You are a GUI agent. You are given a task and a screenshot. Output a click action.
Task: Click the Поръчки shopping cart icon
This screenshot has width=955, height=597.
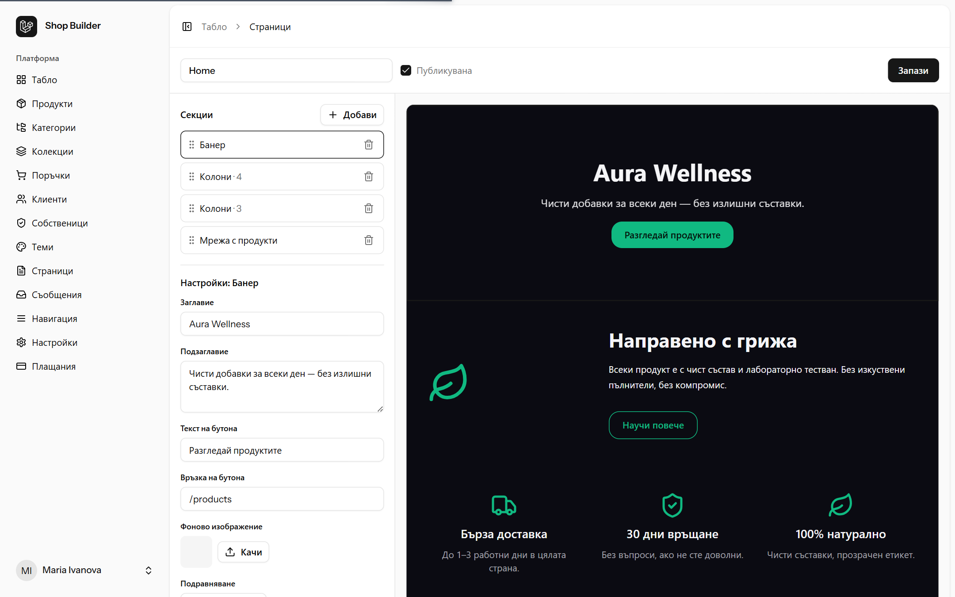[21, 175]
